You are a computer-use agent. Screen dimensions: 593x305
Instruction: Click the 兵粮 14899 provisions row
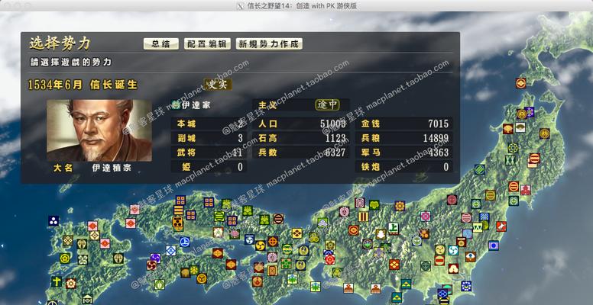[404, 138]
